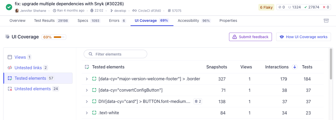
Task: Click the layers badge on the card button row
Action: point(198,101)
